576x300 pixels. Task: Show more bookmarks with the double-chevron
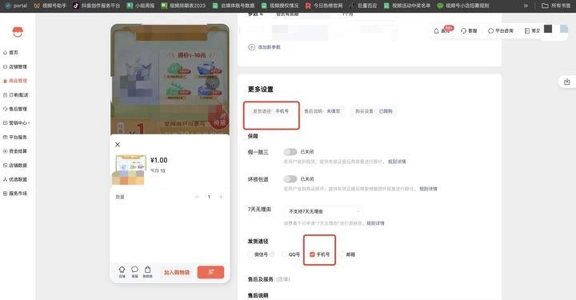click(x=526, y=6)
